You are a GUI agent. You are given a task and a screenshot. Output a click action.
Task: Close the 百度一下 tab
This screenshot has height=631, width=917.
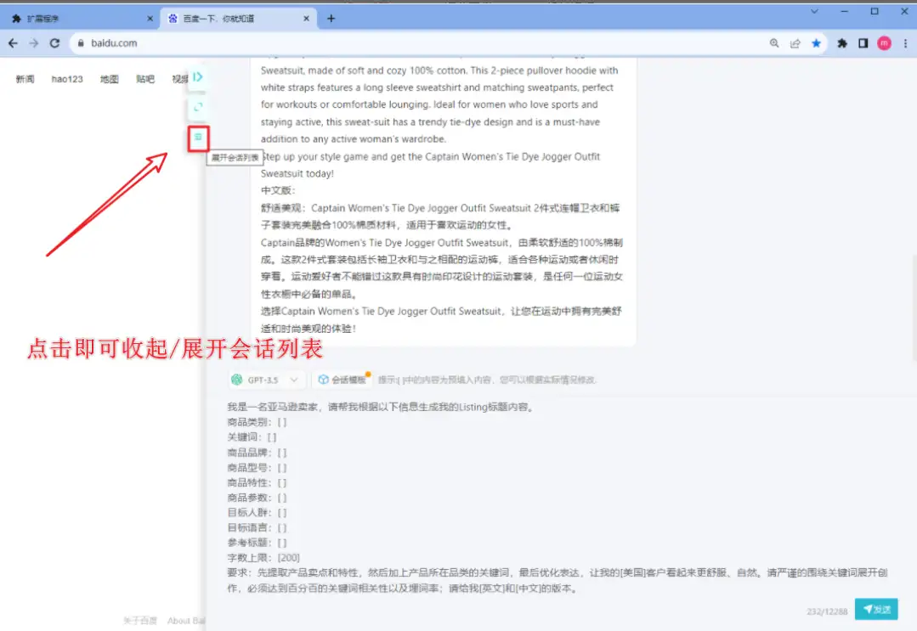(x=306, y=19)
